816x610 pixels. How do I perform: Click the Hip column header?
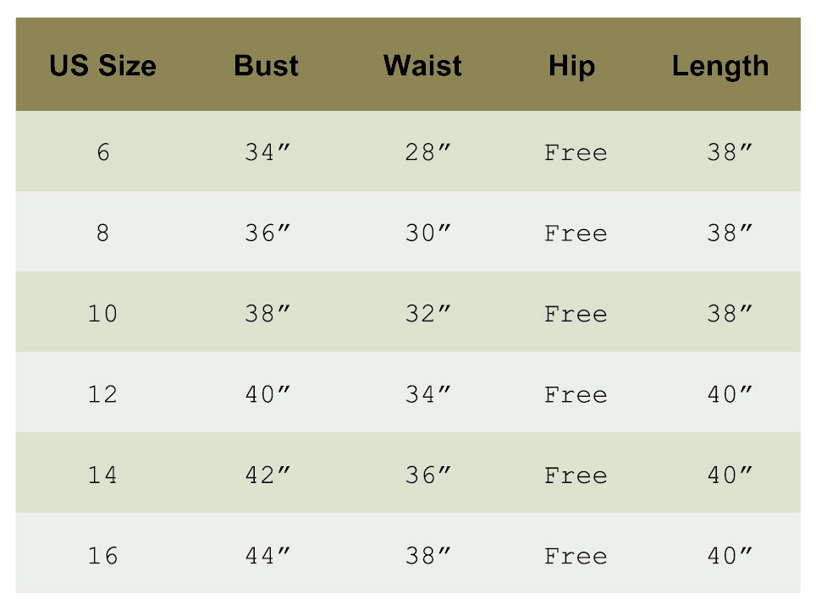[571, 66]
